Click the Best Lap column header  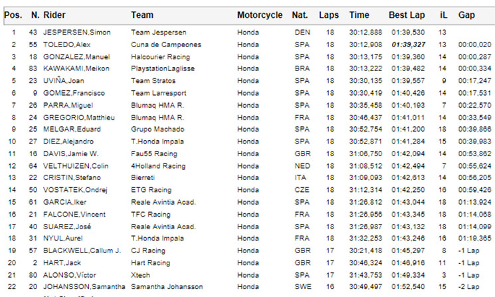click(x=407, y=15)
